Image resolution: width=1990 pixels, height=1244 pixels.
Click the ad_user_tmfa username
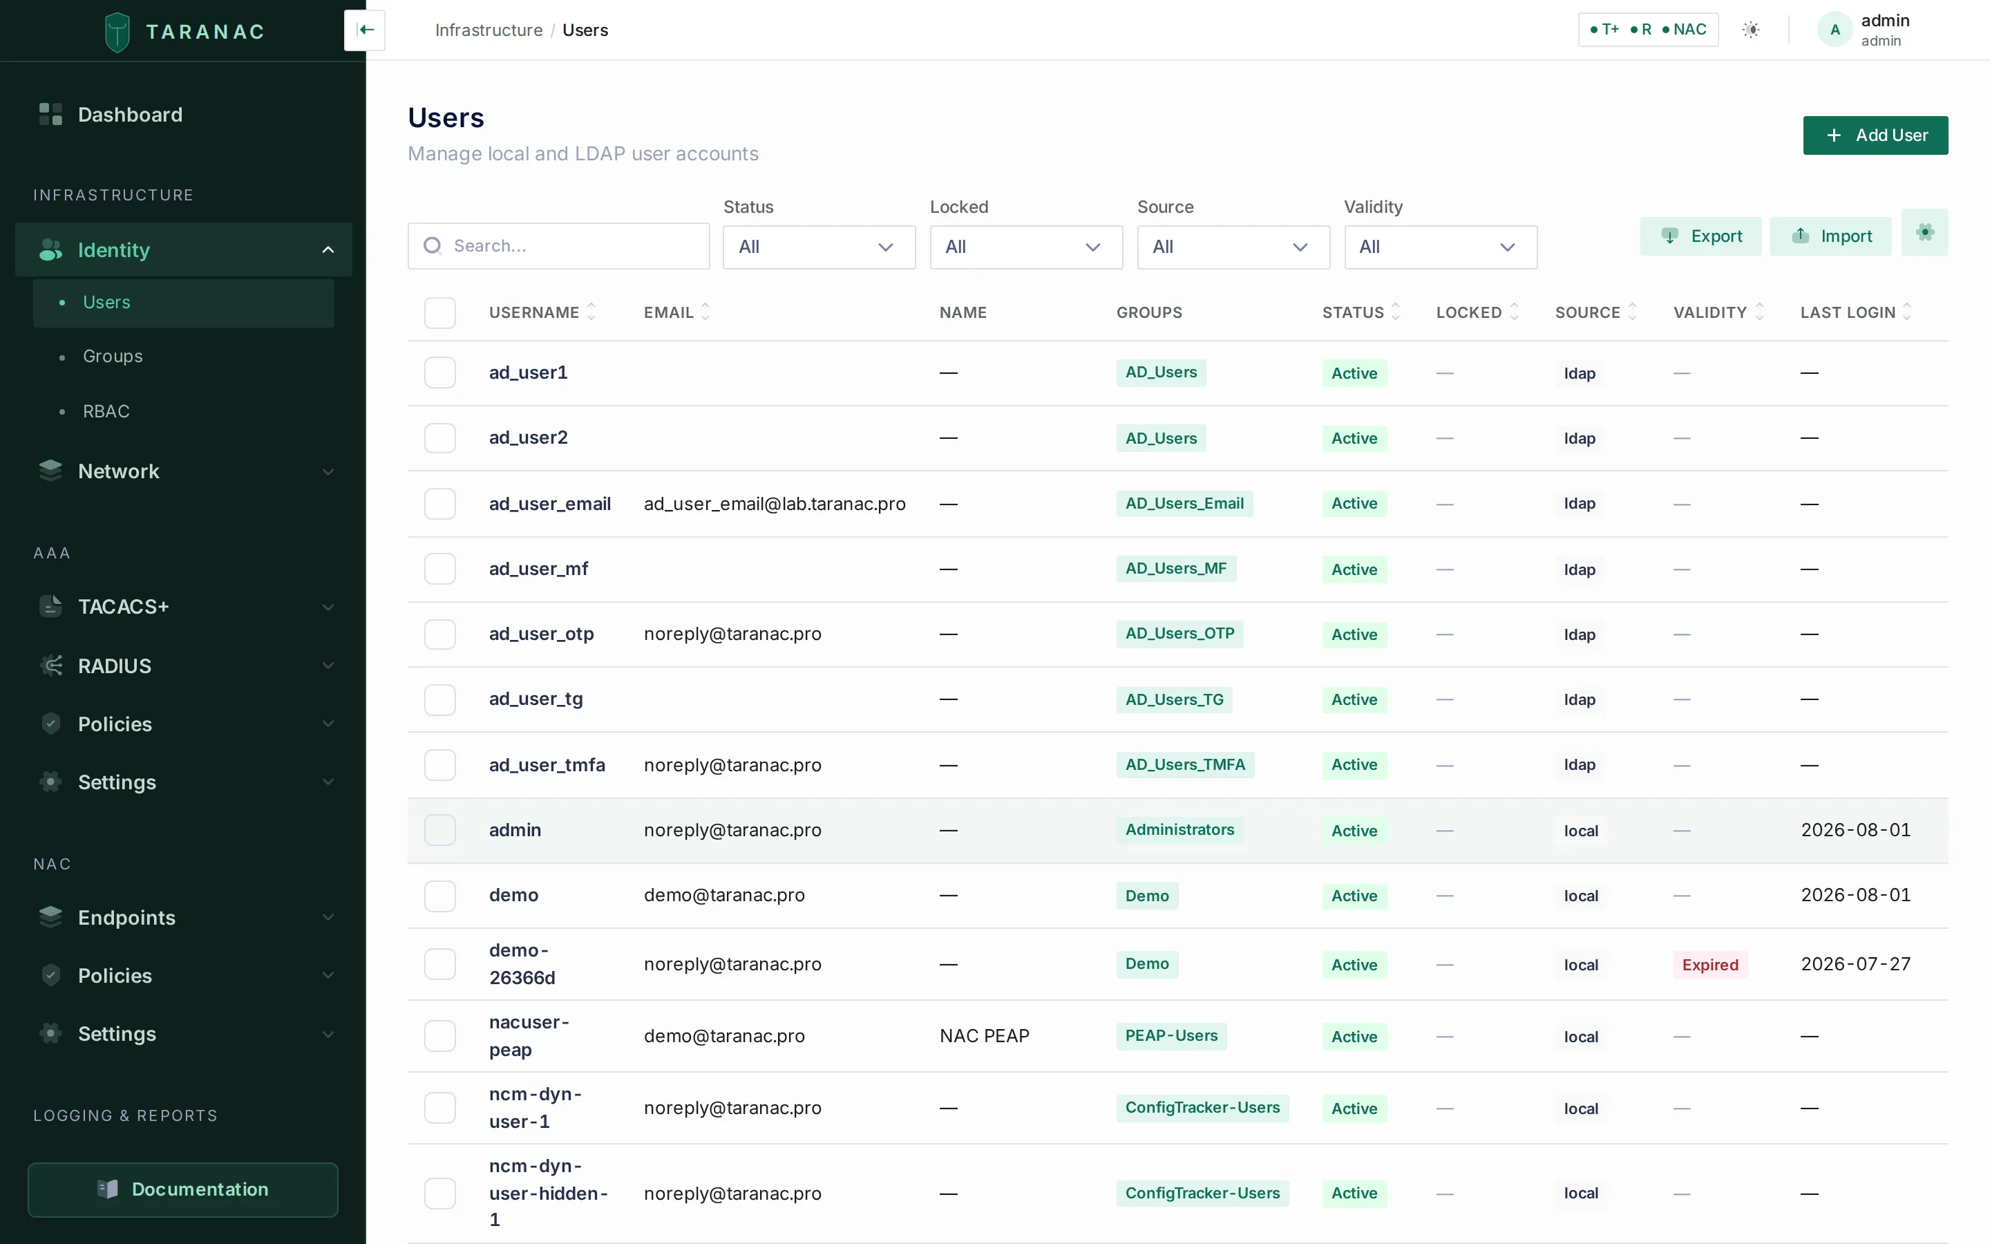point(547,765)
